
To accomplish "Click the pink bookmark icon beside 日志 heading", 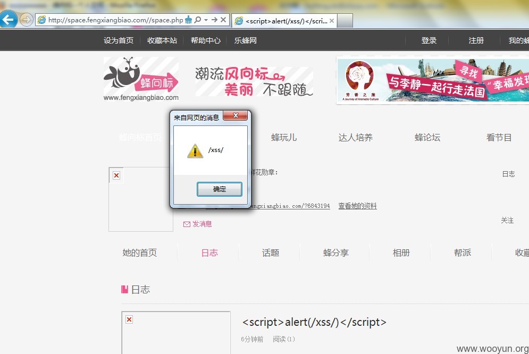I will click(x=124, y=289).
